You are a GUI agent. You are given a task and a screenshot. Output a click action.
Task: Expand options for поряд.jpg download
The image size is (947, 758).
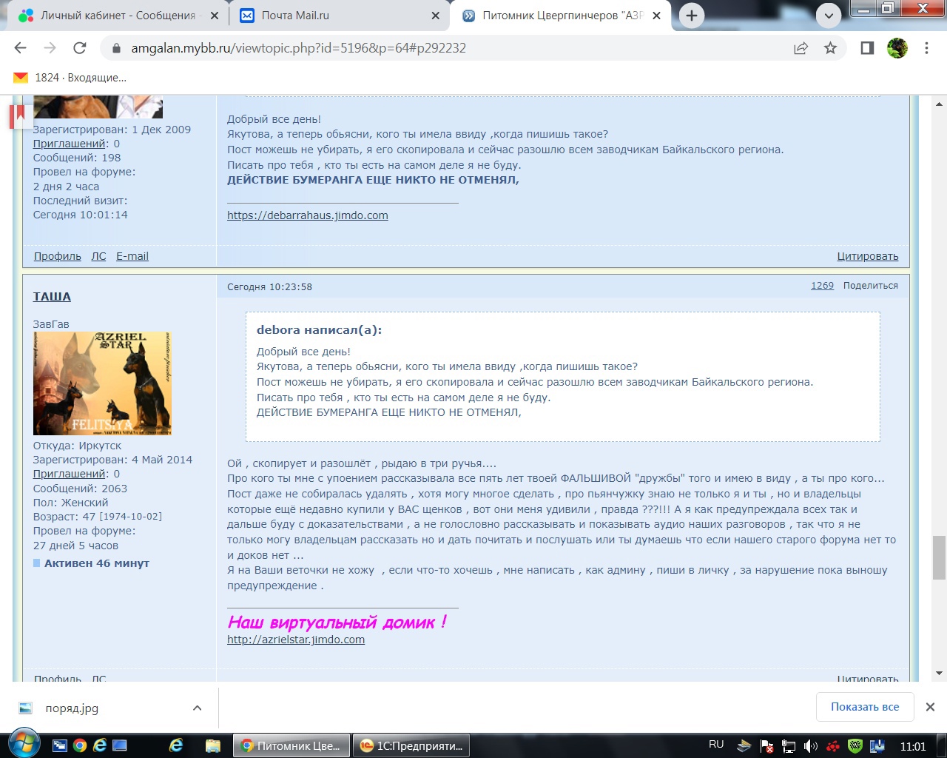coord(198,708)
